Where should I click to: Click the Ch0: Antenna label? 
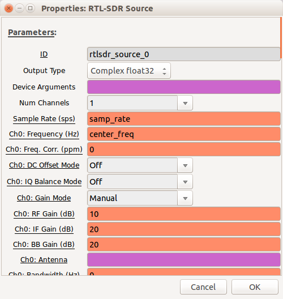(44, 260)
